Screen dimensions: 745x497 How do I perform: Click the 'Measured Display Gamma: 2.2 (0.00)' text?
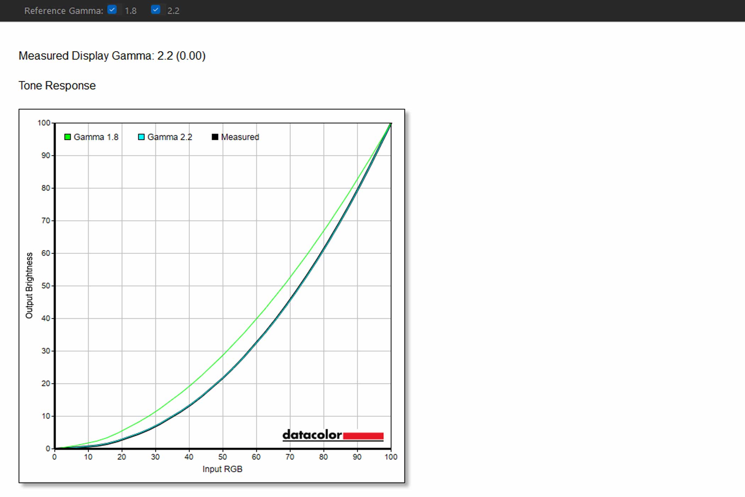coord(112,56)
